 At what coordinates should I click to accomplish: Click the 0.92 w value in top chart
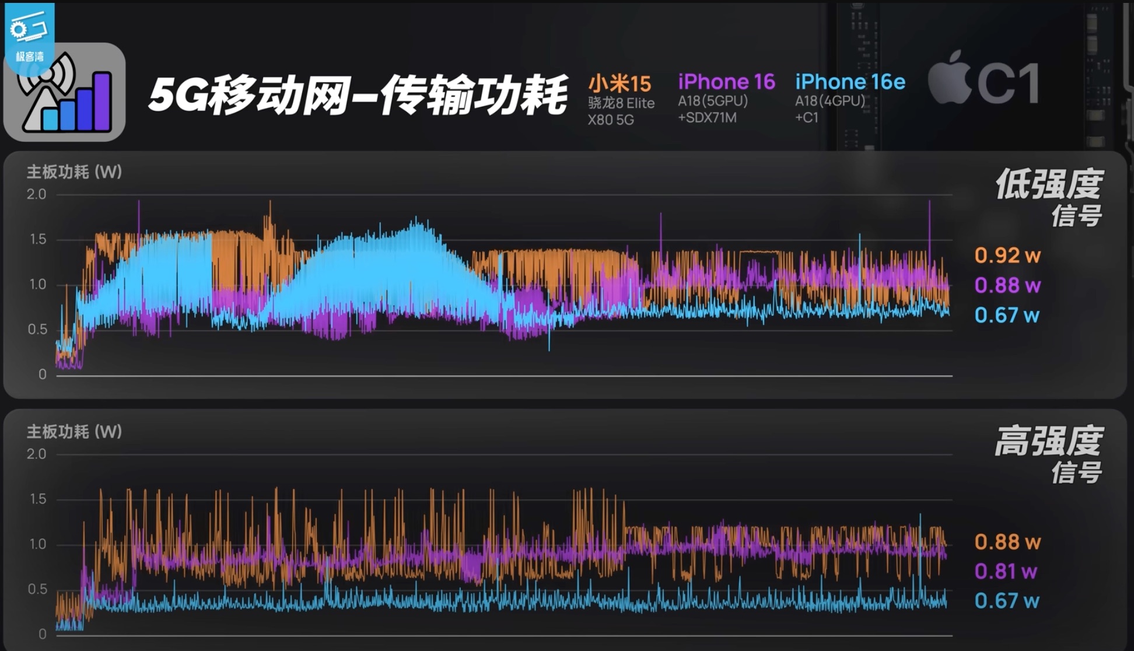tap(1007, 256)
